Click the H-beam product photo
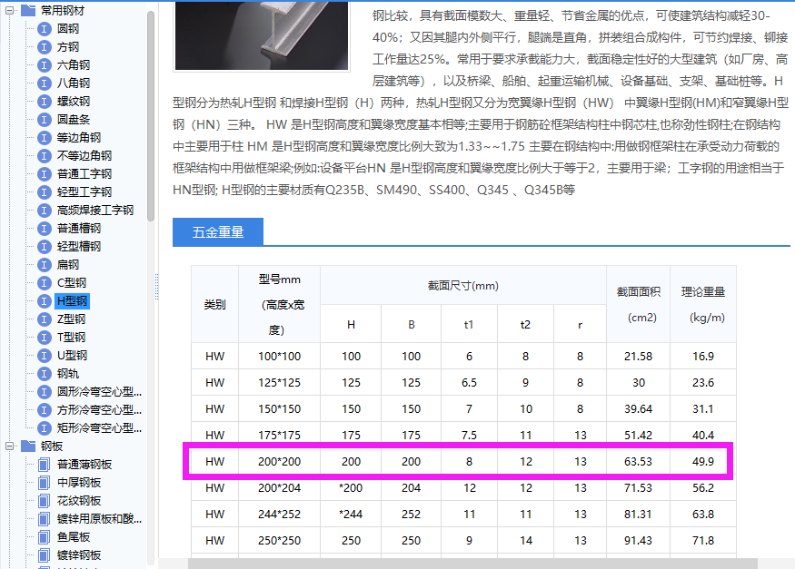 [x=262, y=34]
